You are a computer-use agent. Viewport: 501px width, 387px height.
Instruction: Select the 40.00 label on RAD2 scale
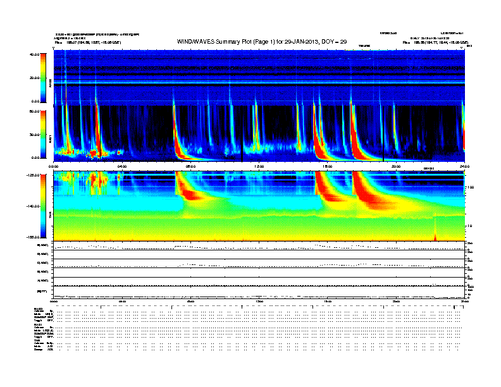pyautogui.click(x=34, y=54)
